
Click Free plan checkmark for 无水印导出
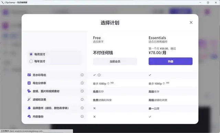point(95,75)
